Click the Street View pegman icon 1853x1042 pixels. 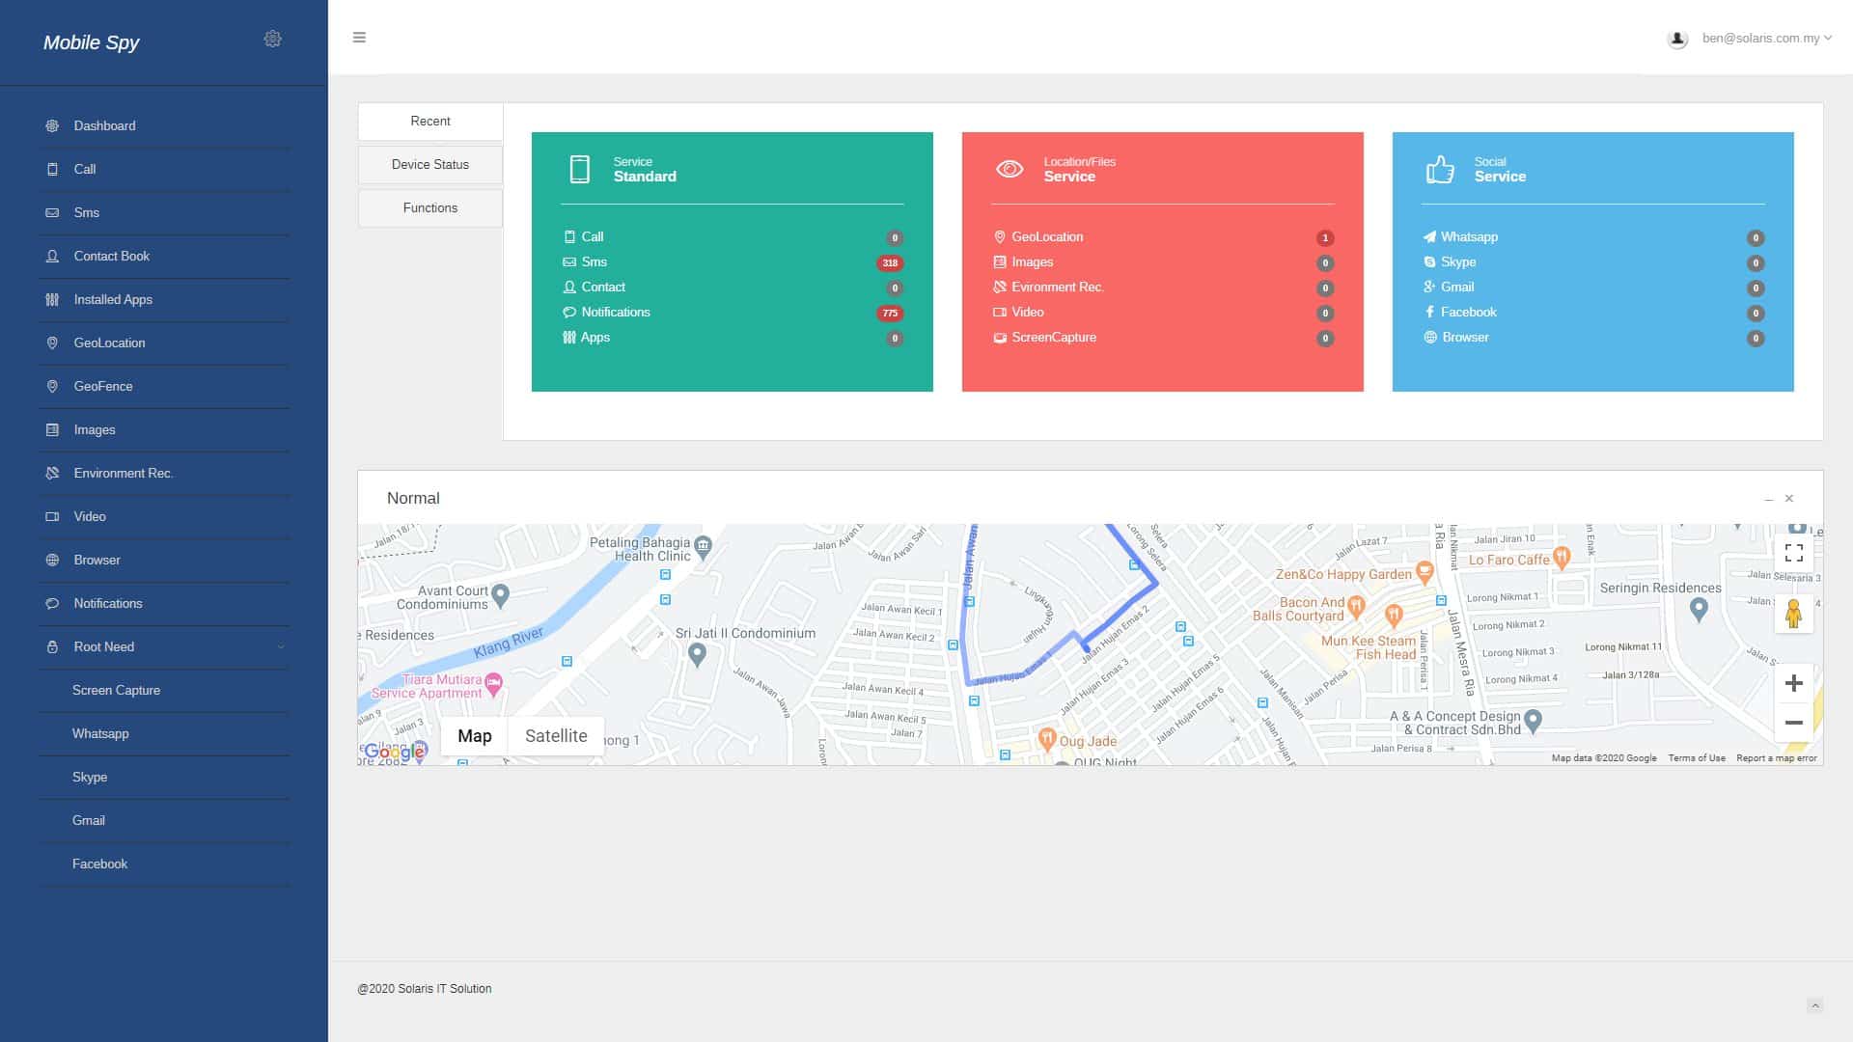1793,614
